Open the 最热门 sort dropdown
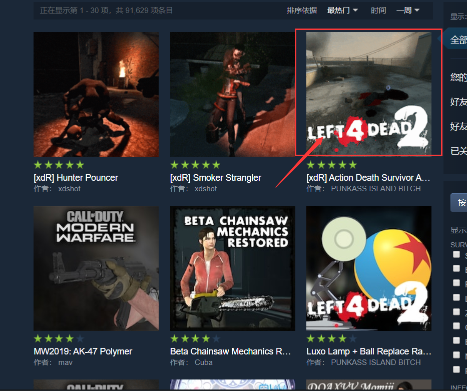This screenshot has width=467, height=391. [x=342, y=11]
